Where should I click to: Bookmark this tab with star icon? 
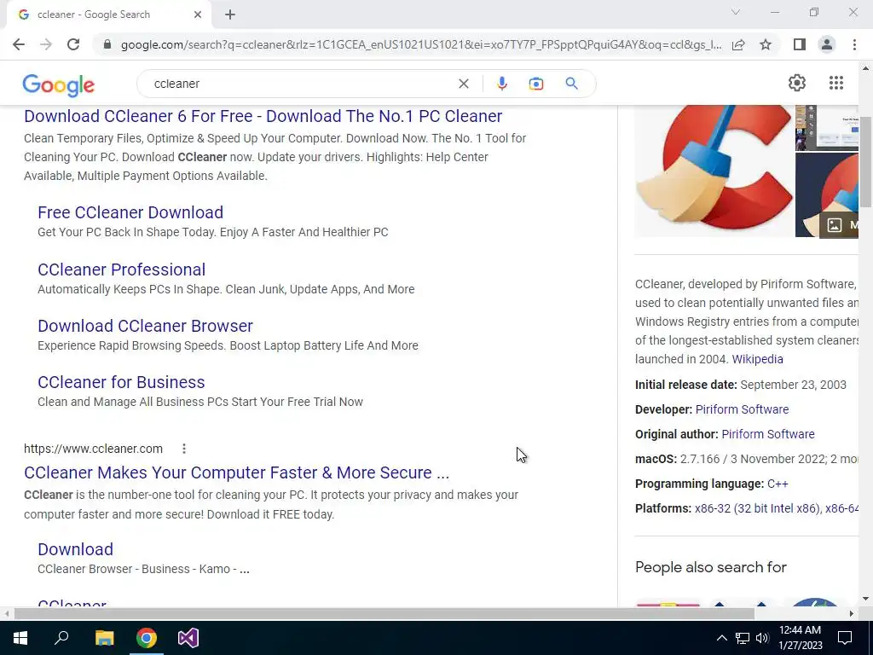(x=766, y=44)
